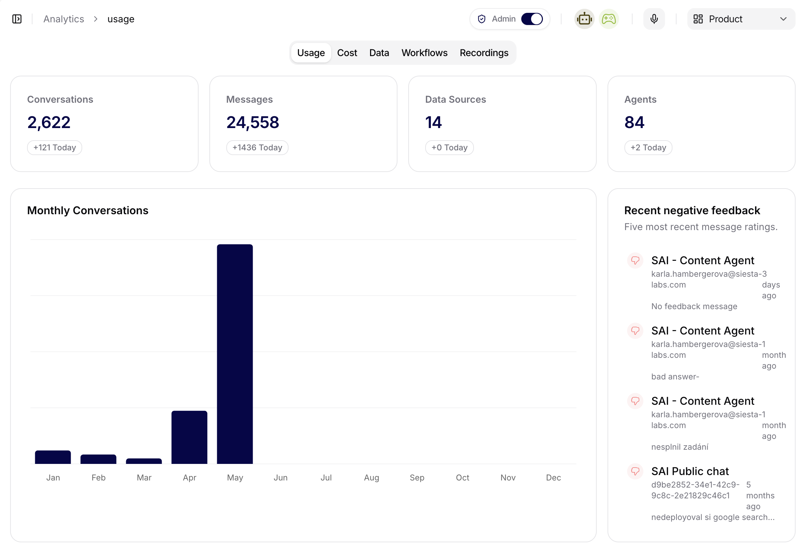Click the breadcrumb chevron after Analytics
The width and height of the screenshot is (801, 546).
[96, 19]
